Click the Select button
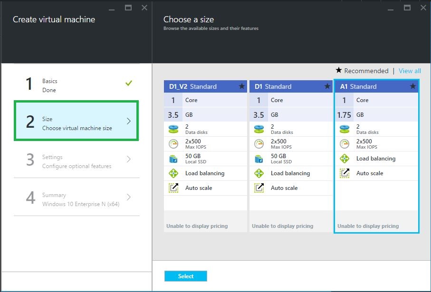 [x=185, y=276]
